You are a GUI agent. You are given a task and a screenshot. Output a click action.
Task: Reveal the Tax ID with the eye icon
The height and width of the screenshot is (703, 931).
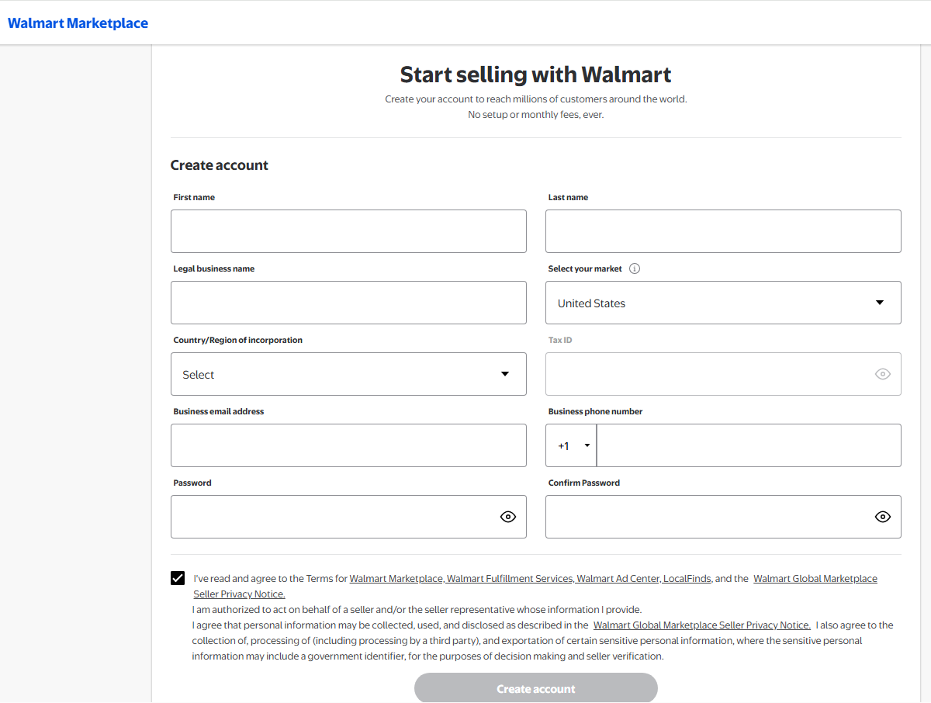[x=882, y=373]
